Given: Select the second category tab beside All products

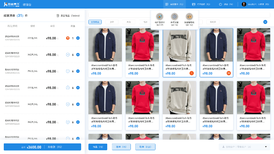Looking at the screenshot, I should click(x=112, y=22).
